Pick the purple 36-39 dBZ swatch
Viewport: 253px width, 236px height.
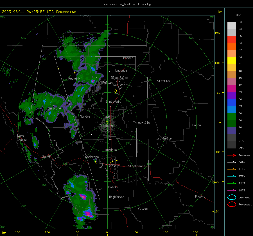tap(232, 96)
